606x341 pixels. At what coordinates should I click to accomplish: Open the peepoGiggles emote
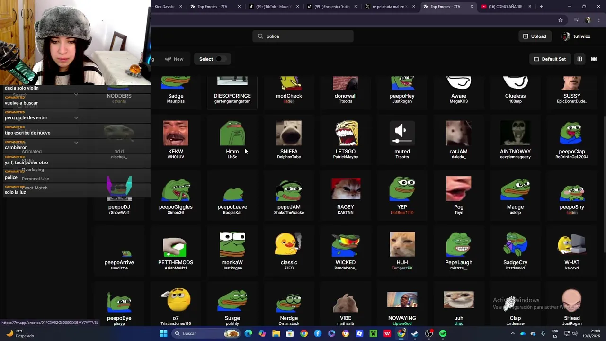(176, 195)
